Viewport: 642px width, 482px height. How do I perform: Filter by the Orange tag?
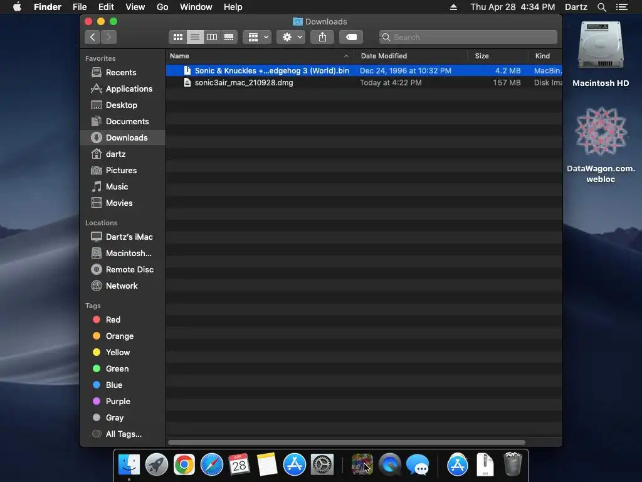[122, 336]
